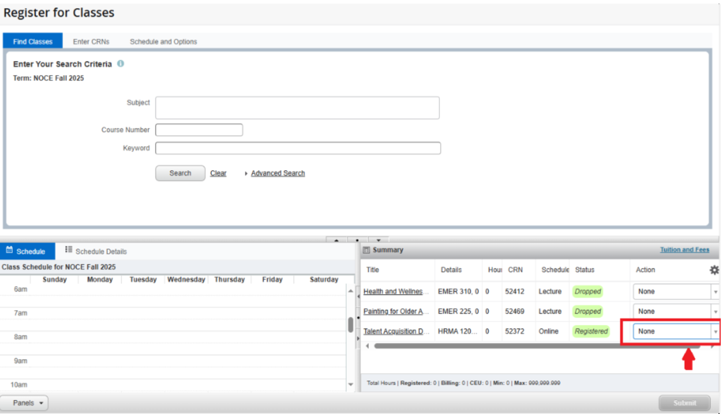This screenshot has height=414, width=721.
Task: Click the Clear link
Action: [x=218, y=174]
